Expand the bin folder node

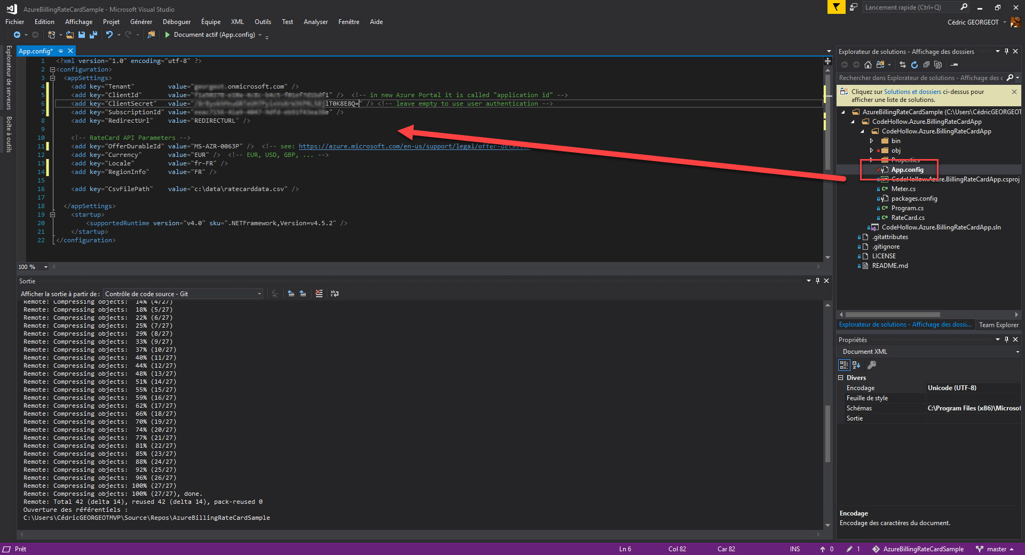coord(872,141)
